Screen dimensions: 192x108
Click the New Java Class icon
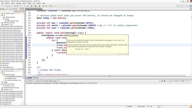pos(46,6)
